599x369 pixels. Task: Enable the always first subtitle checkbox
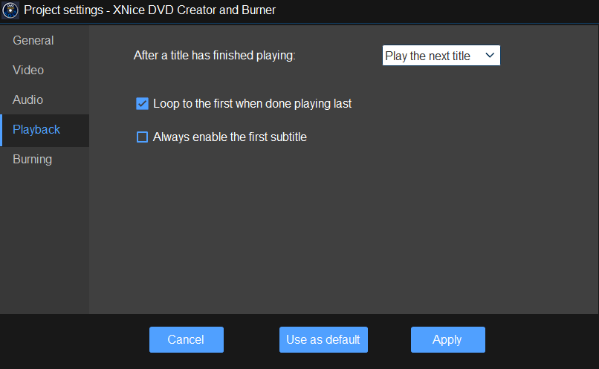point(143,137)
